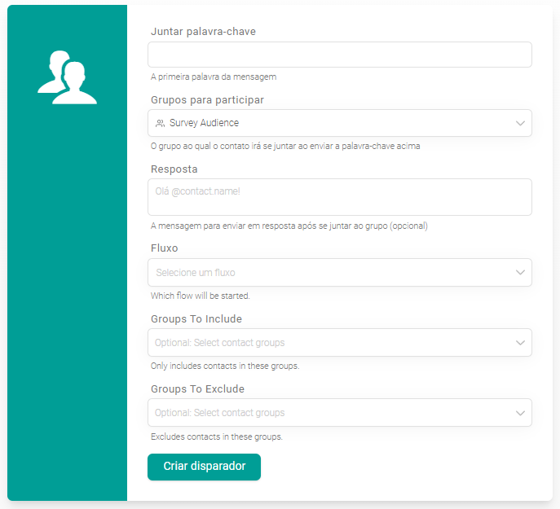Click the small group icon beside Survey Audience
This screenshot has height=509, width=560.
[160, 123]
